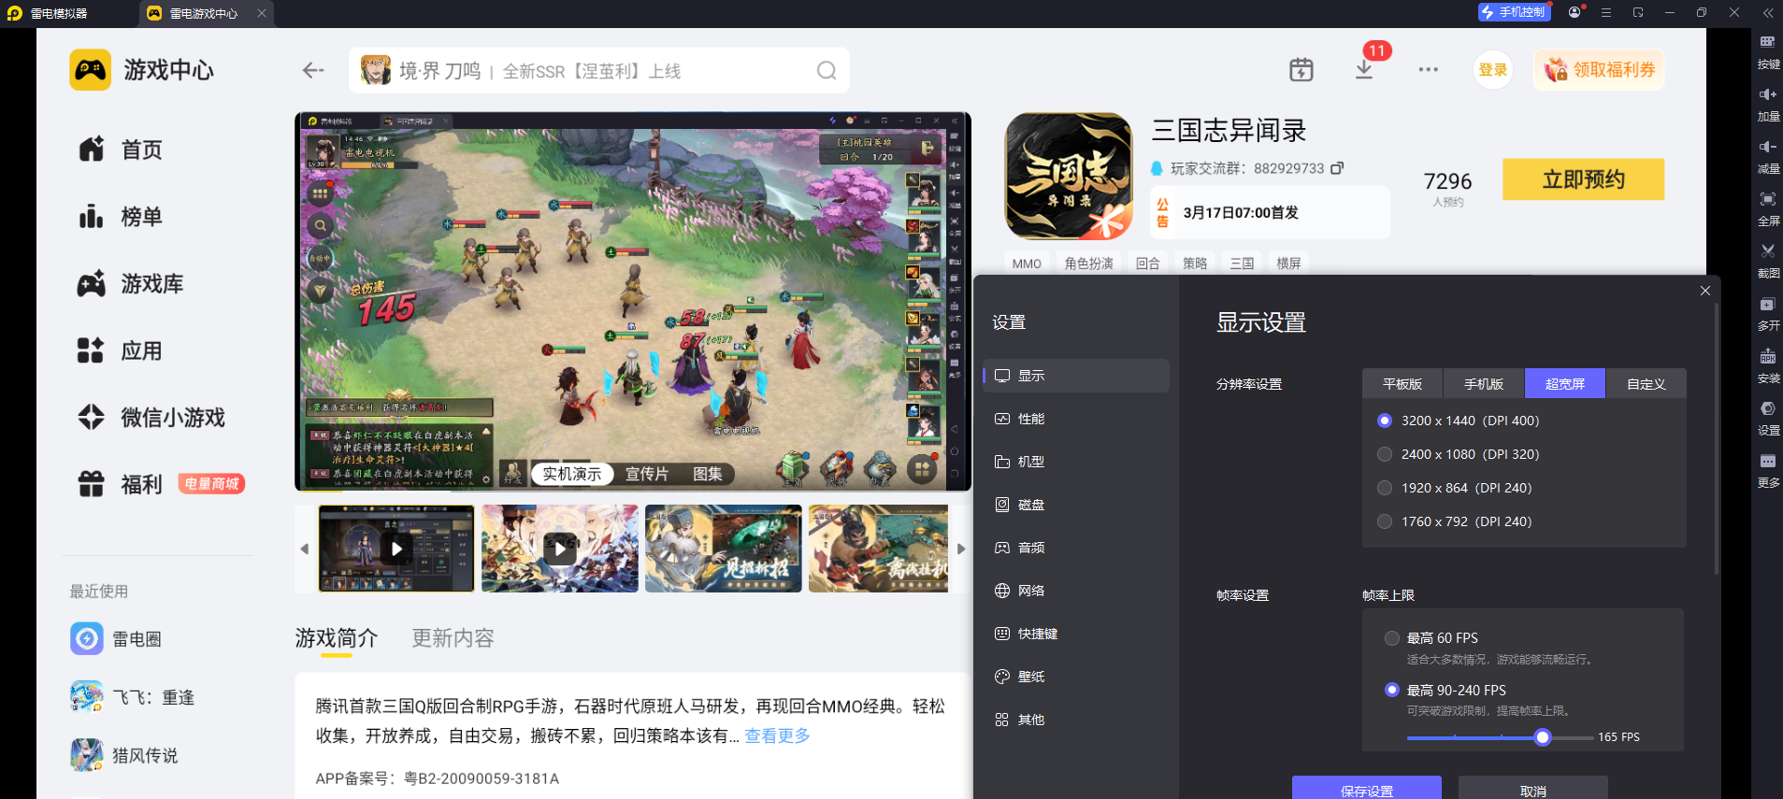Click the 手机控制 button
Screen dimensions: 1783x799
click(x=1513, y=12)
